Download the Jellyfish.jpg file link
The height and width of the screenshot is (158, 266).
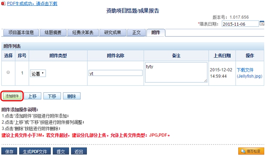pos(249,73)
